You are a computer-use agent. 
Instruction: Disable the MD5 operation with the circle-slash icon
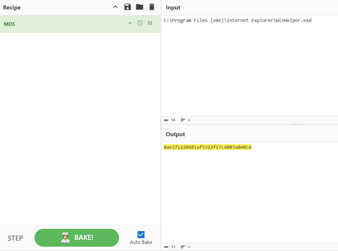tap(140, 23)
